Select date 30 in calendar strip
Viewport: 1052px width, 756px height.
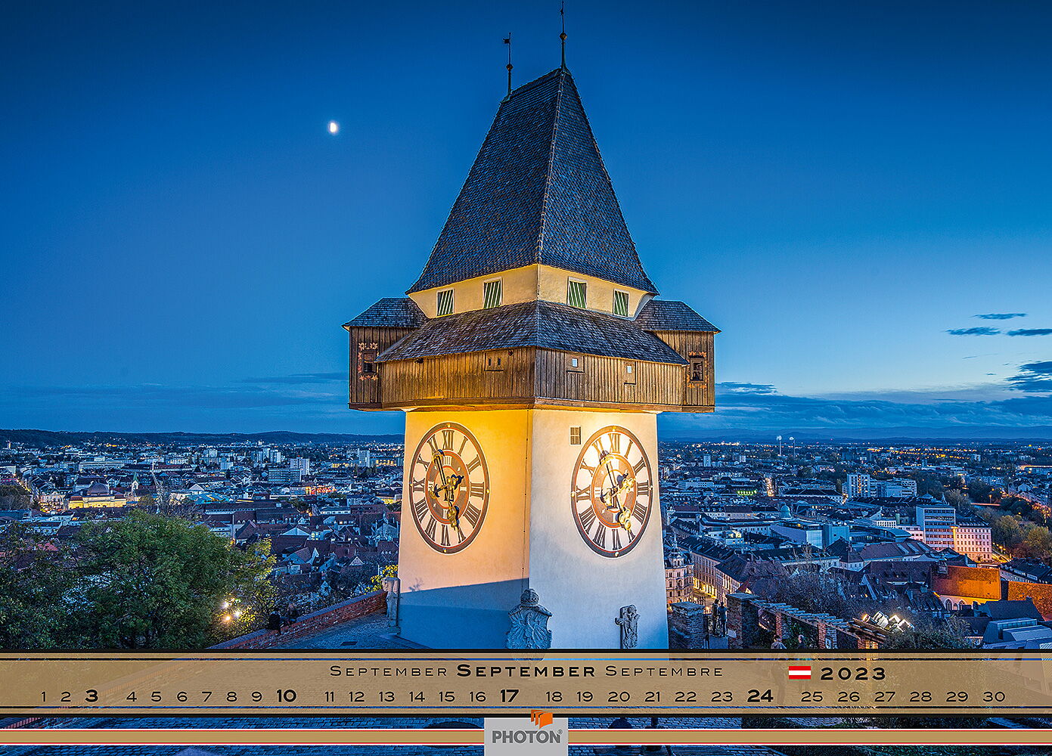click(994, 697)
